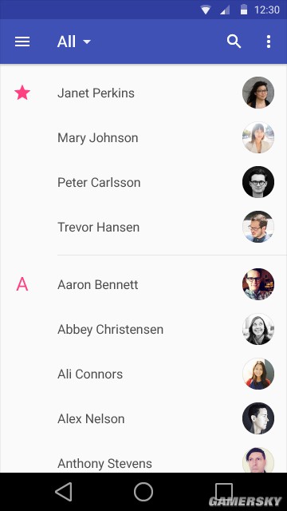Tap the pink letter A section header
Viewport: 287px width, 511px height.
pos(22,284)
